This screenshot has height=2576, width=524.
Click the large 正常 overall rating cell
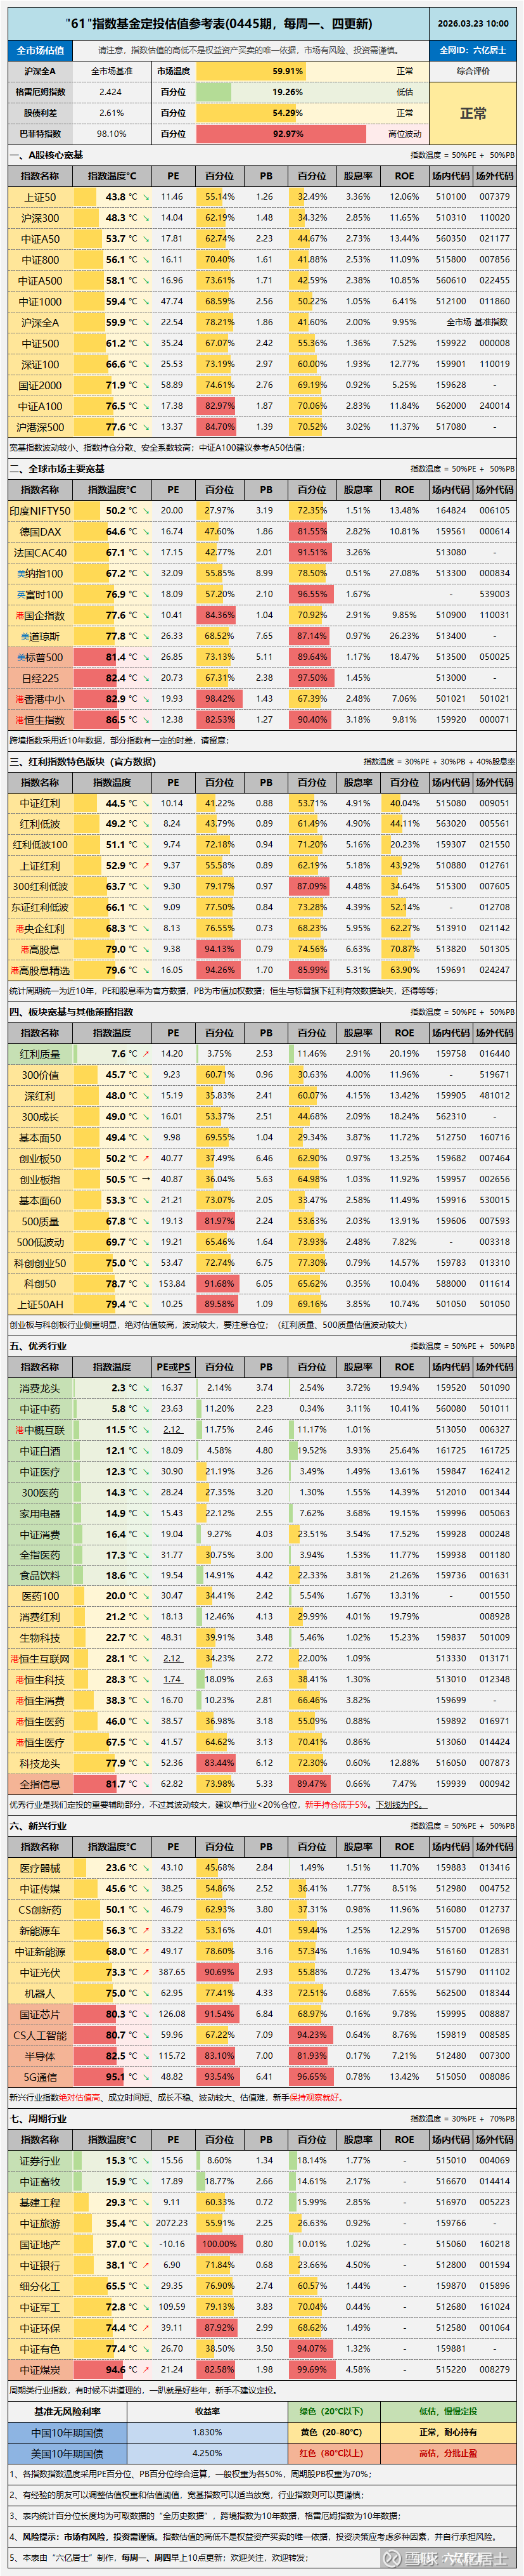[x=473, y=113]
